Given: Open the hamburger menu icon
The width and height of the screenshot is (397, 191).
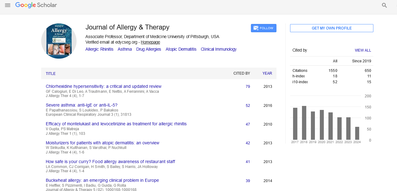Looking at the screenshot, I should pos(8,5).
